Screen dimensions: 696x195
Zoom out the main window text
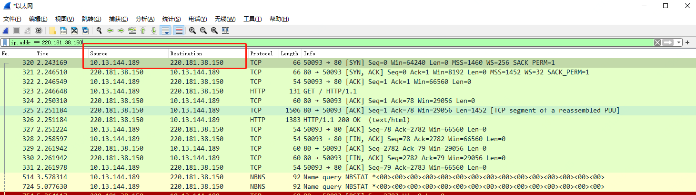[203, 31]
